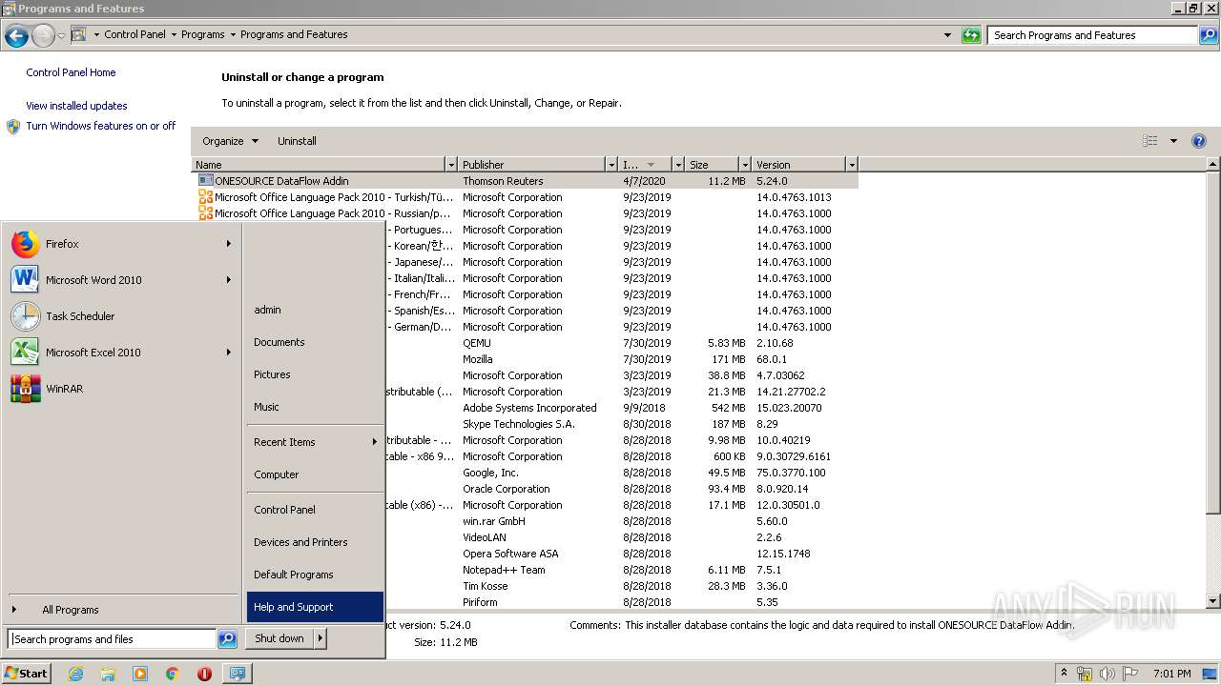
Task: Click Programs in the breadcrumb path
Action: click(203, 34)
